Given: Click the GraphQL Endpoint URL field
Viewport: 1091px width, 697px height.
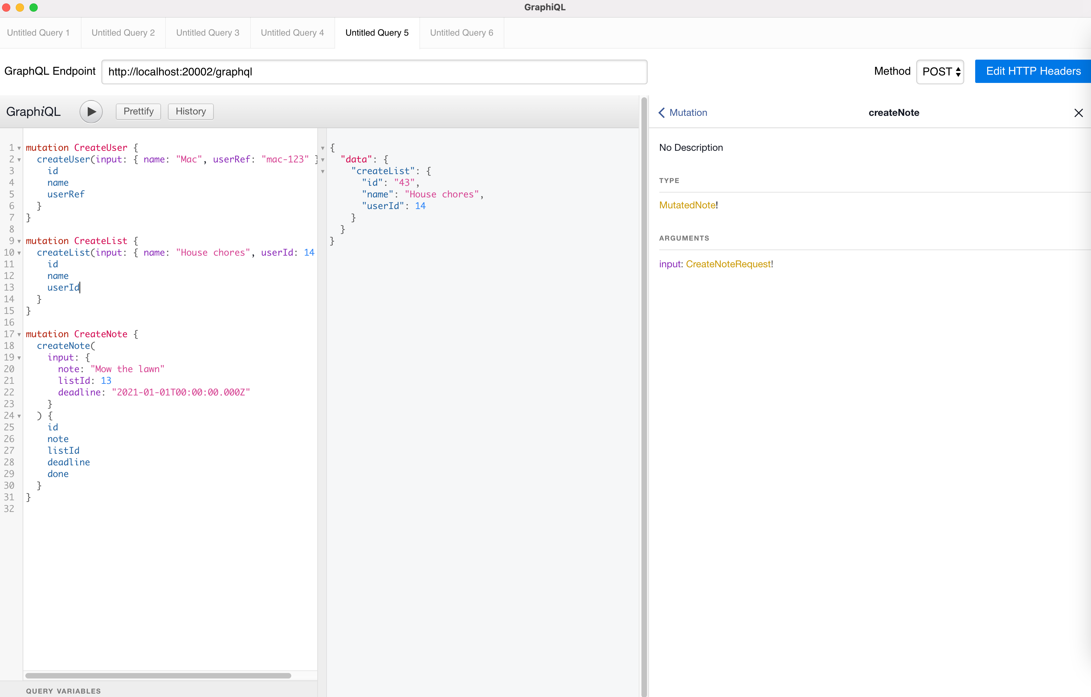Looking at the screenshot, I should 374,72.
